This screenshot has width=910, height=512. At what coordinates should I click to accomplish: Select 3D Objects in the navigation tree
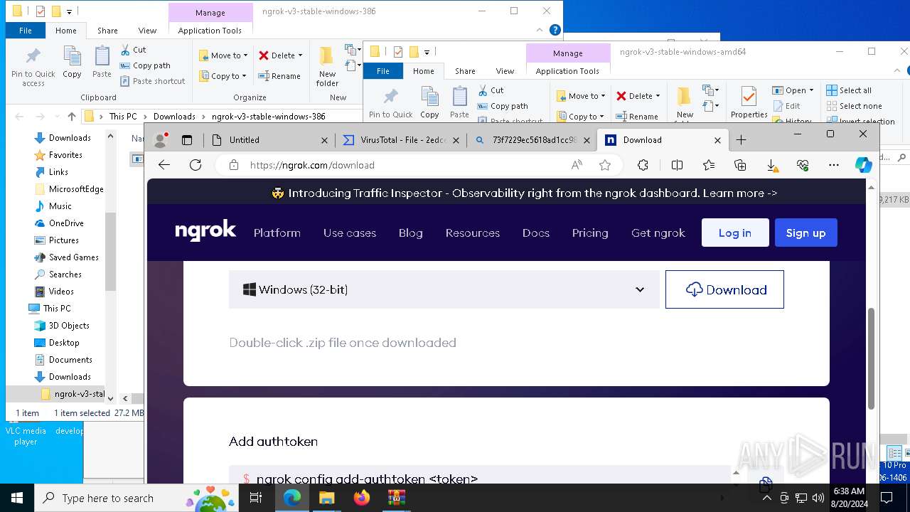69,326
